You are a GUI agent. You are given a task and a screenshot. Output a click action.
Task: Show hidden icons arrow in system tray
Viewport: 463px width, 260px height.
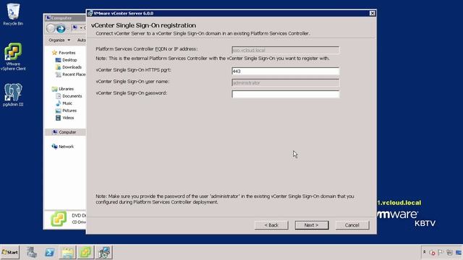tap(425, 252)
